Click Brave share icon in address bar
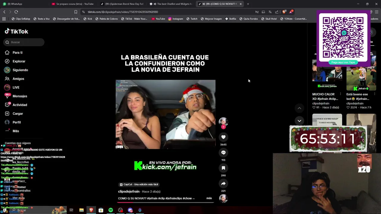381x214 pixels. [277, 12]
